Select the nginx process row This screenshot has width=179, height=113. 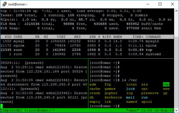tap(84, 45)
